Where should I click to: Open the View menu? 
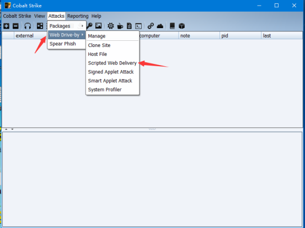(40, 16)
